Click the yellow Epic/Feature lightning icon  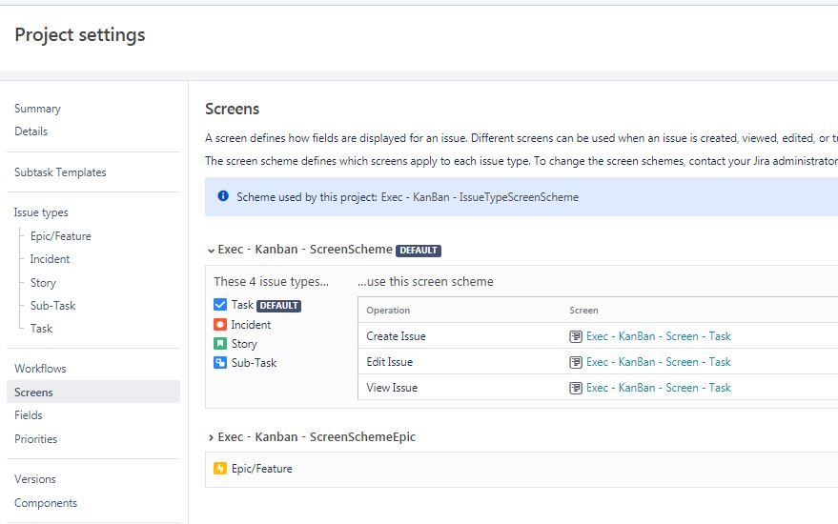tap(219, 469)
